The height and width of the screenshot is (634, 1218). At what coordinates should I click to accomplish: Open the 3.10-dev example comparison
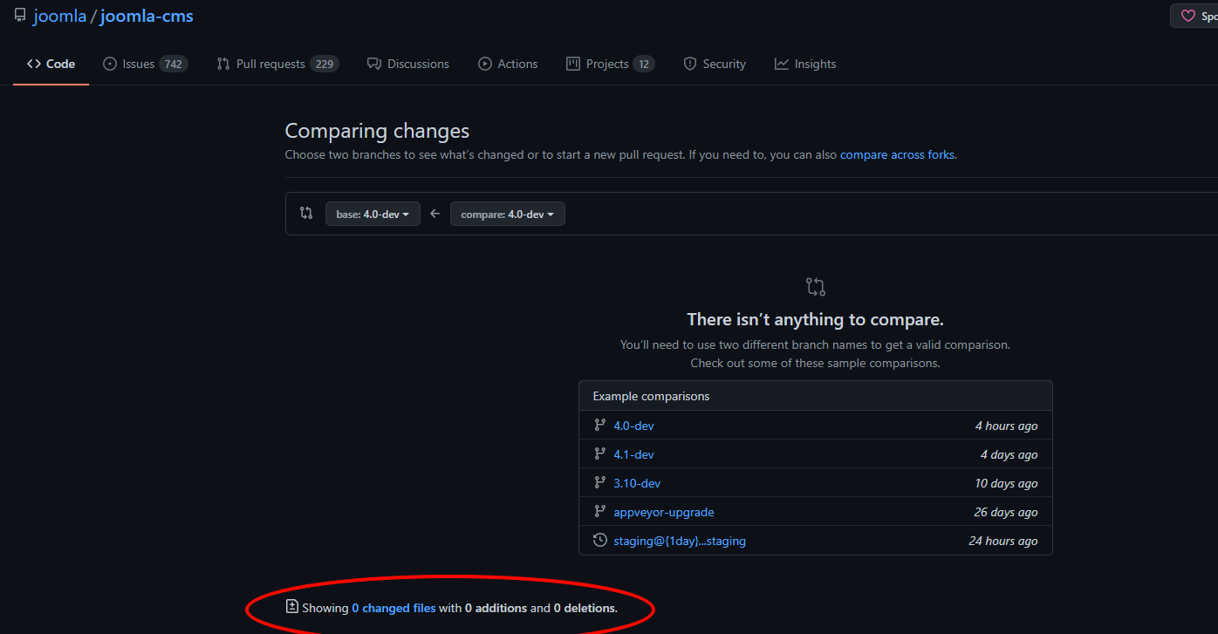point(637,483)
